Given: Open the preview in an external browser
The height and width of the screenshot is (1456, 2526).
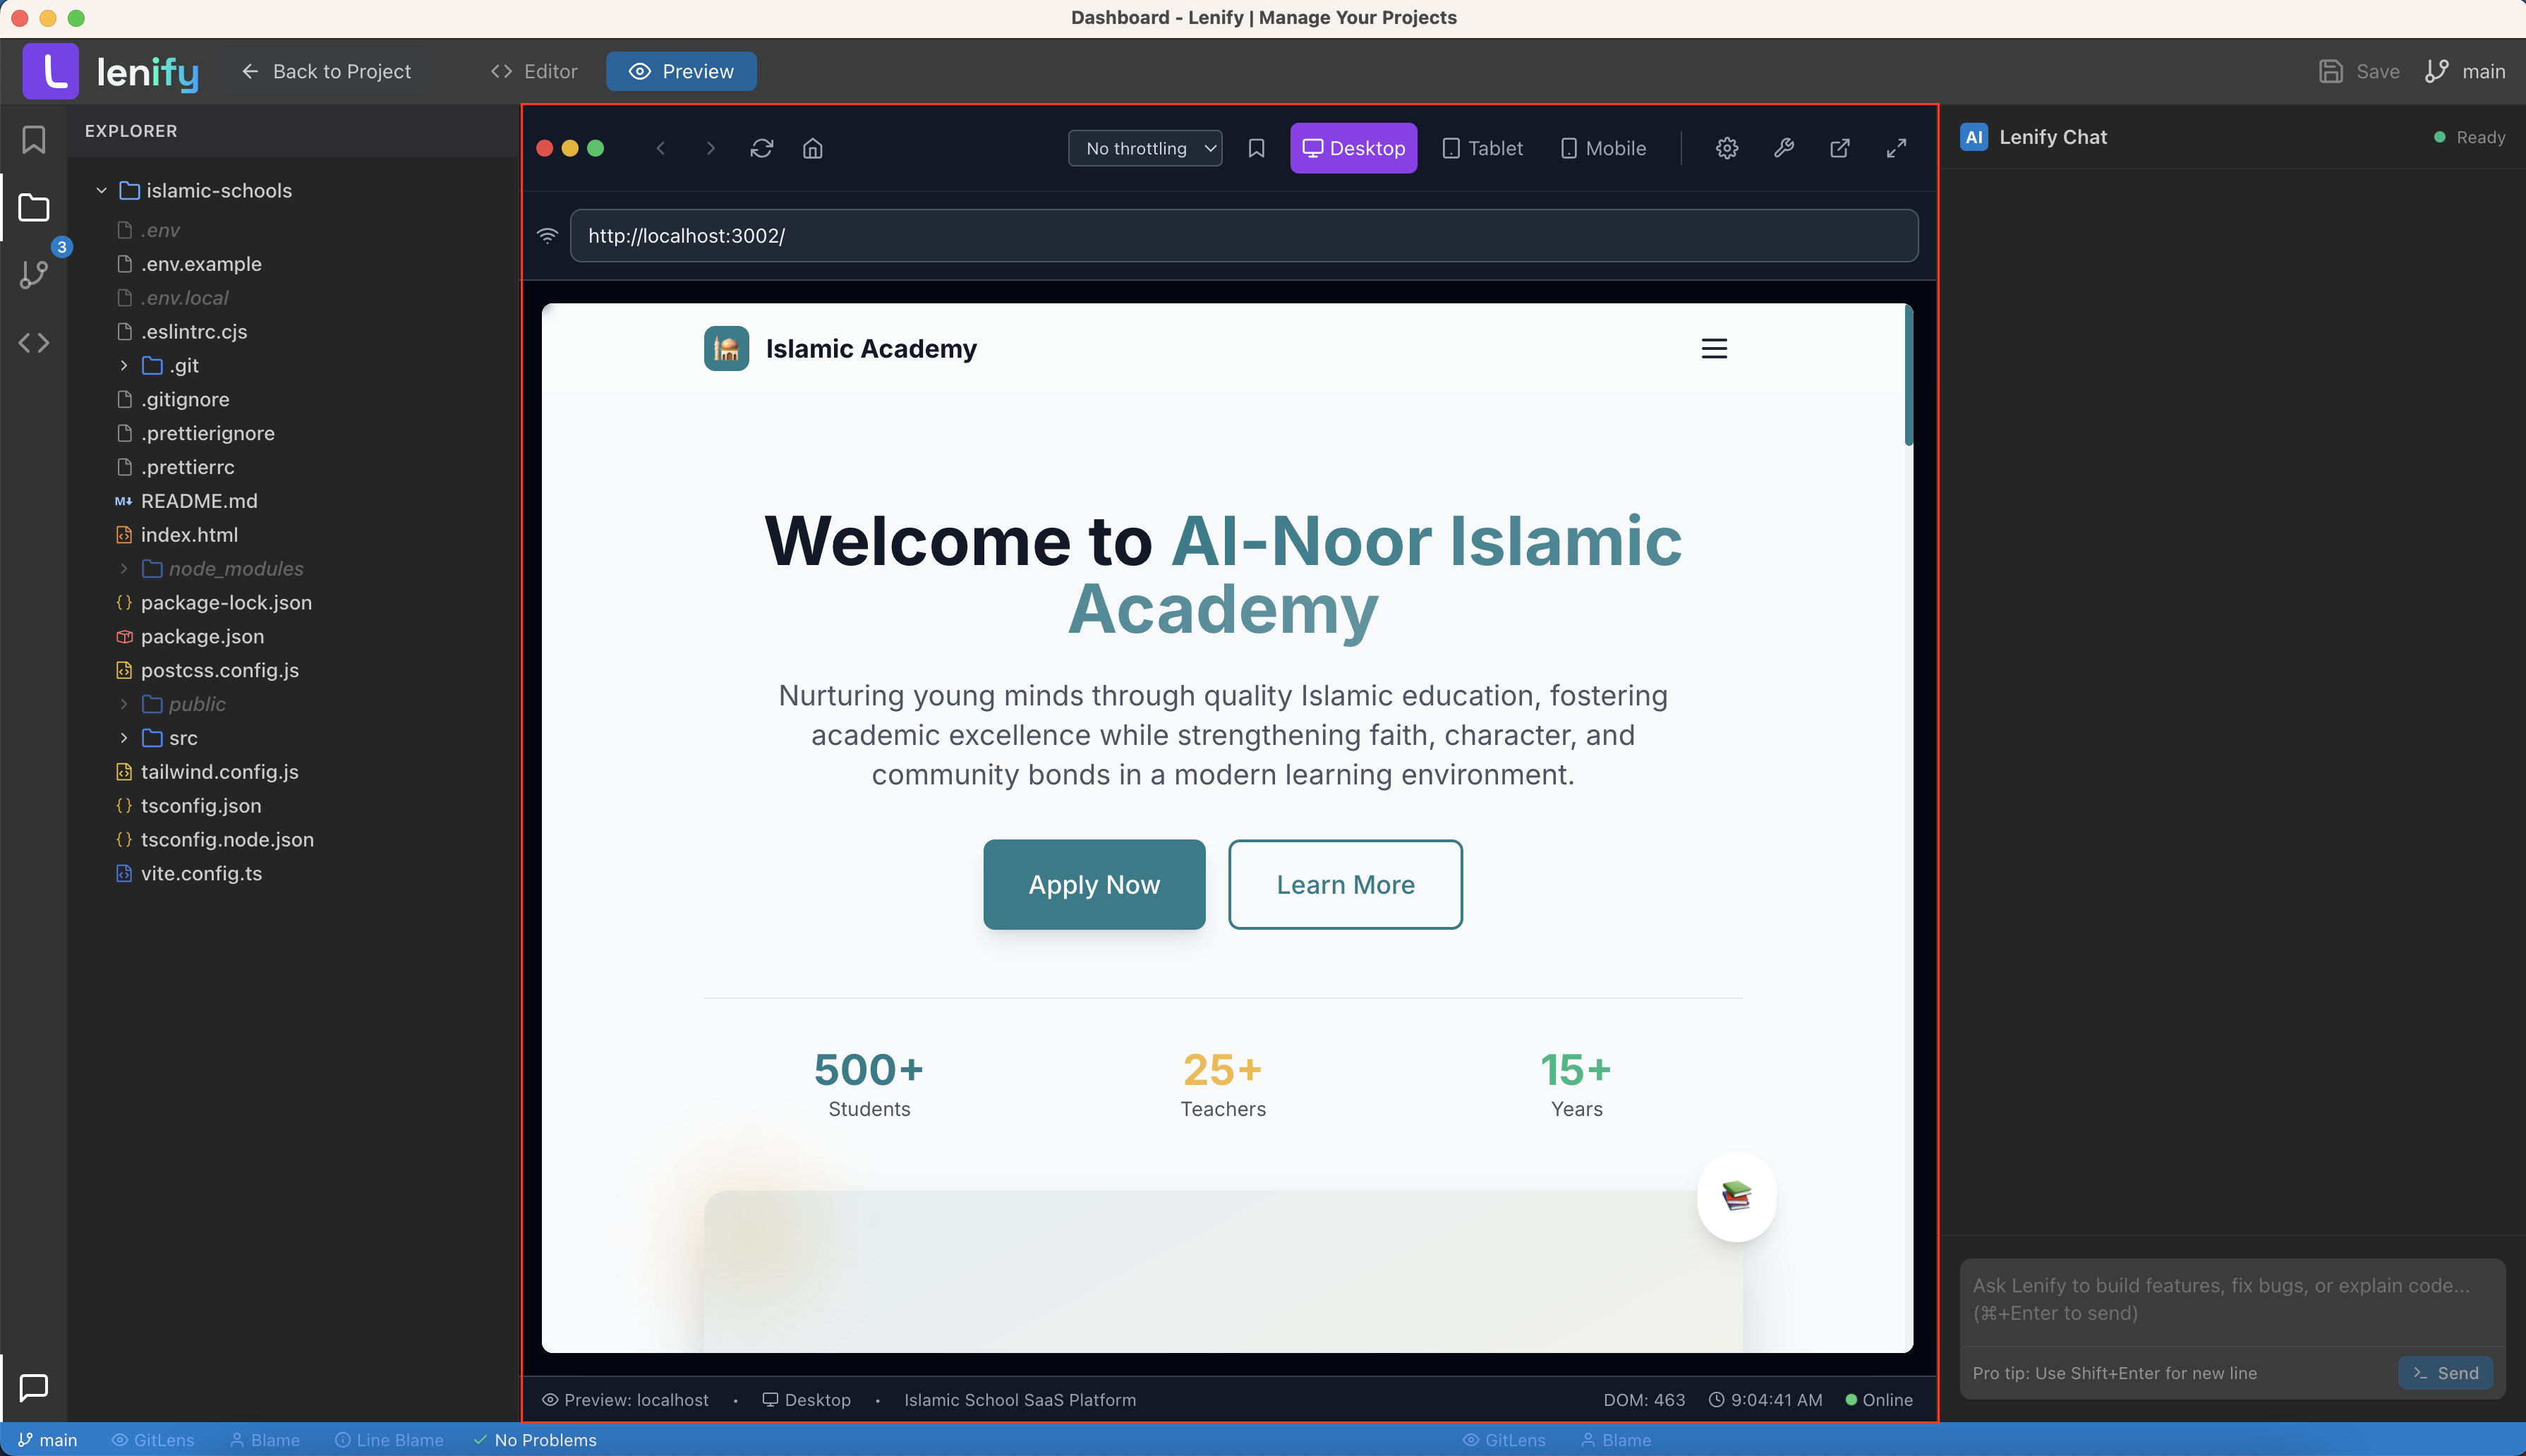Looking at the screenshot, I should [1840, 148].
